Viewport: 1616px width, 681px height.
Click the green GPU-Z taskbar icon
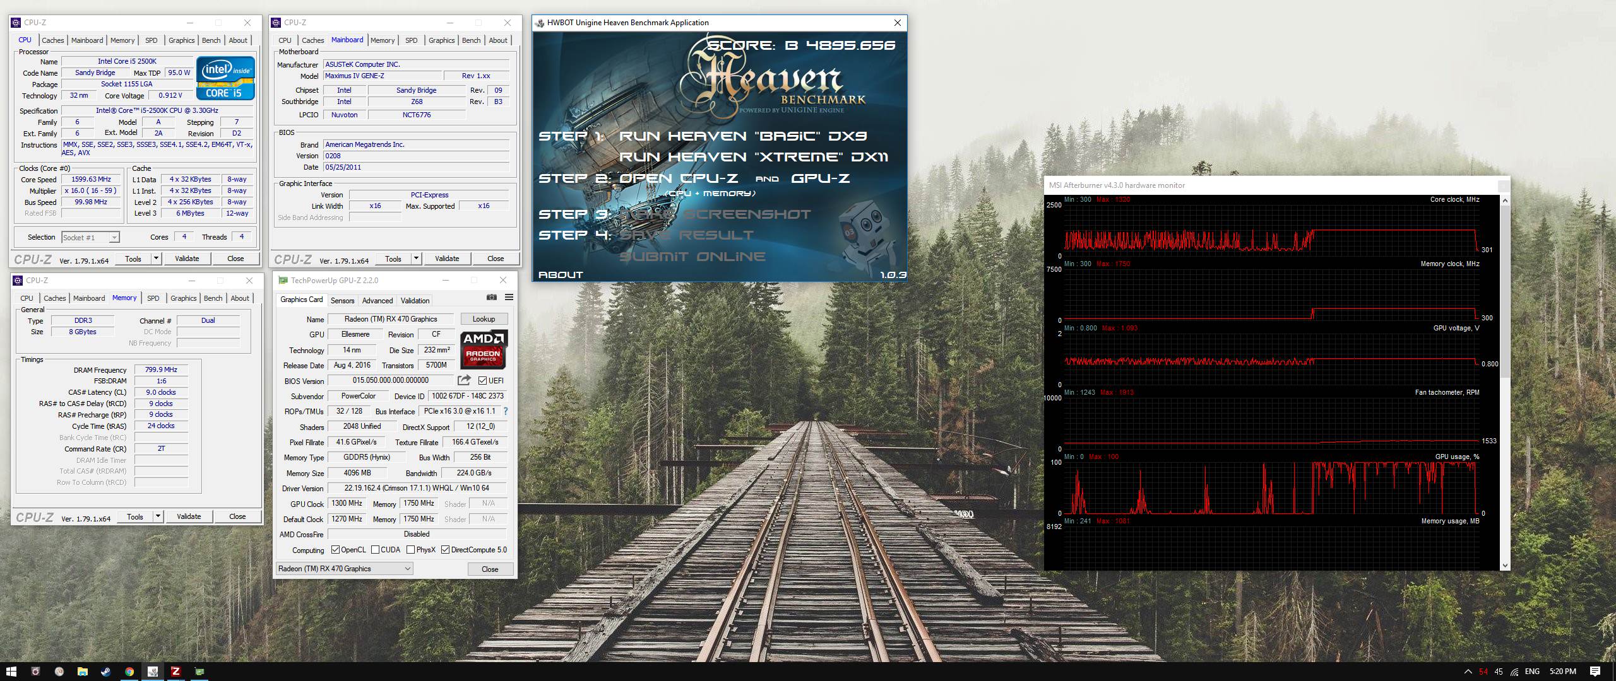(x=199, y=672)
